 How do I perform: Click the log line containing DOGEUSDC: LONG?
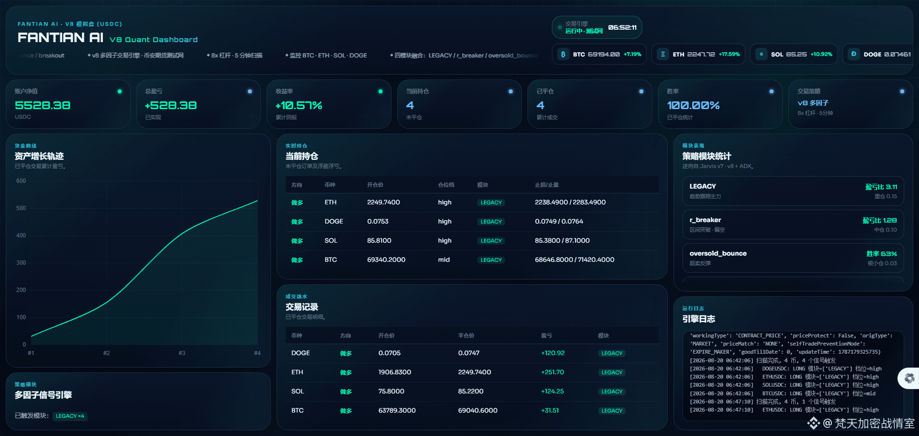785,369
